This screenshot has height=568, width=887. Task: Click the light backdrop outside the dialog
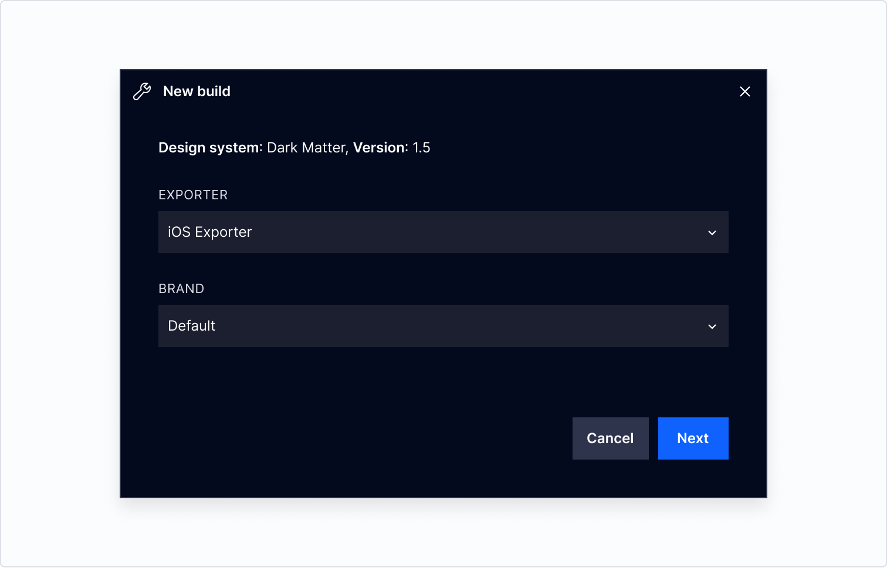tap(59, 293)
